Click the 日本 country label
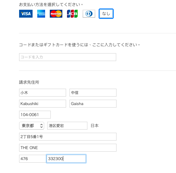Image resolution: width=176 pixels, height=173 pixels. tap(95, 126)
